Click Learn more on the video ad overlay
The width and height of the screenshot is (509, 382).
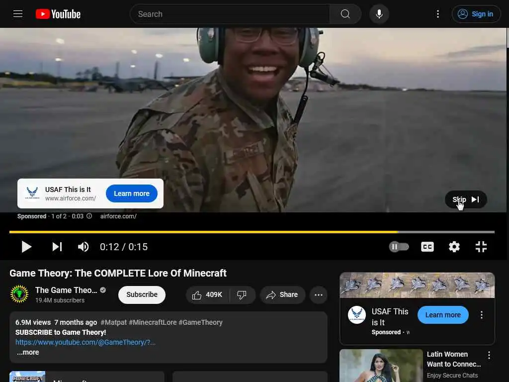click(x=131, y=193)
